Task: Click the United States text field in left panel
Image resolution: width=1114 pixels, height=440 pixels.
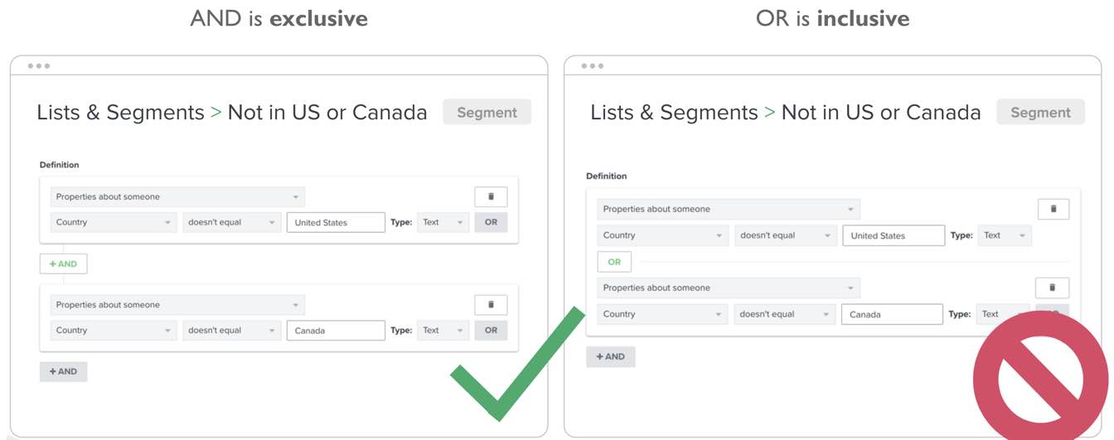Action: click(x=336, y=222)
